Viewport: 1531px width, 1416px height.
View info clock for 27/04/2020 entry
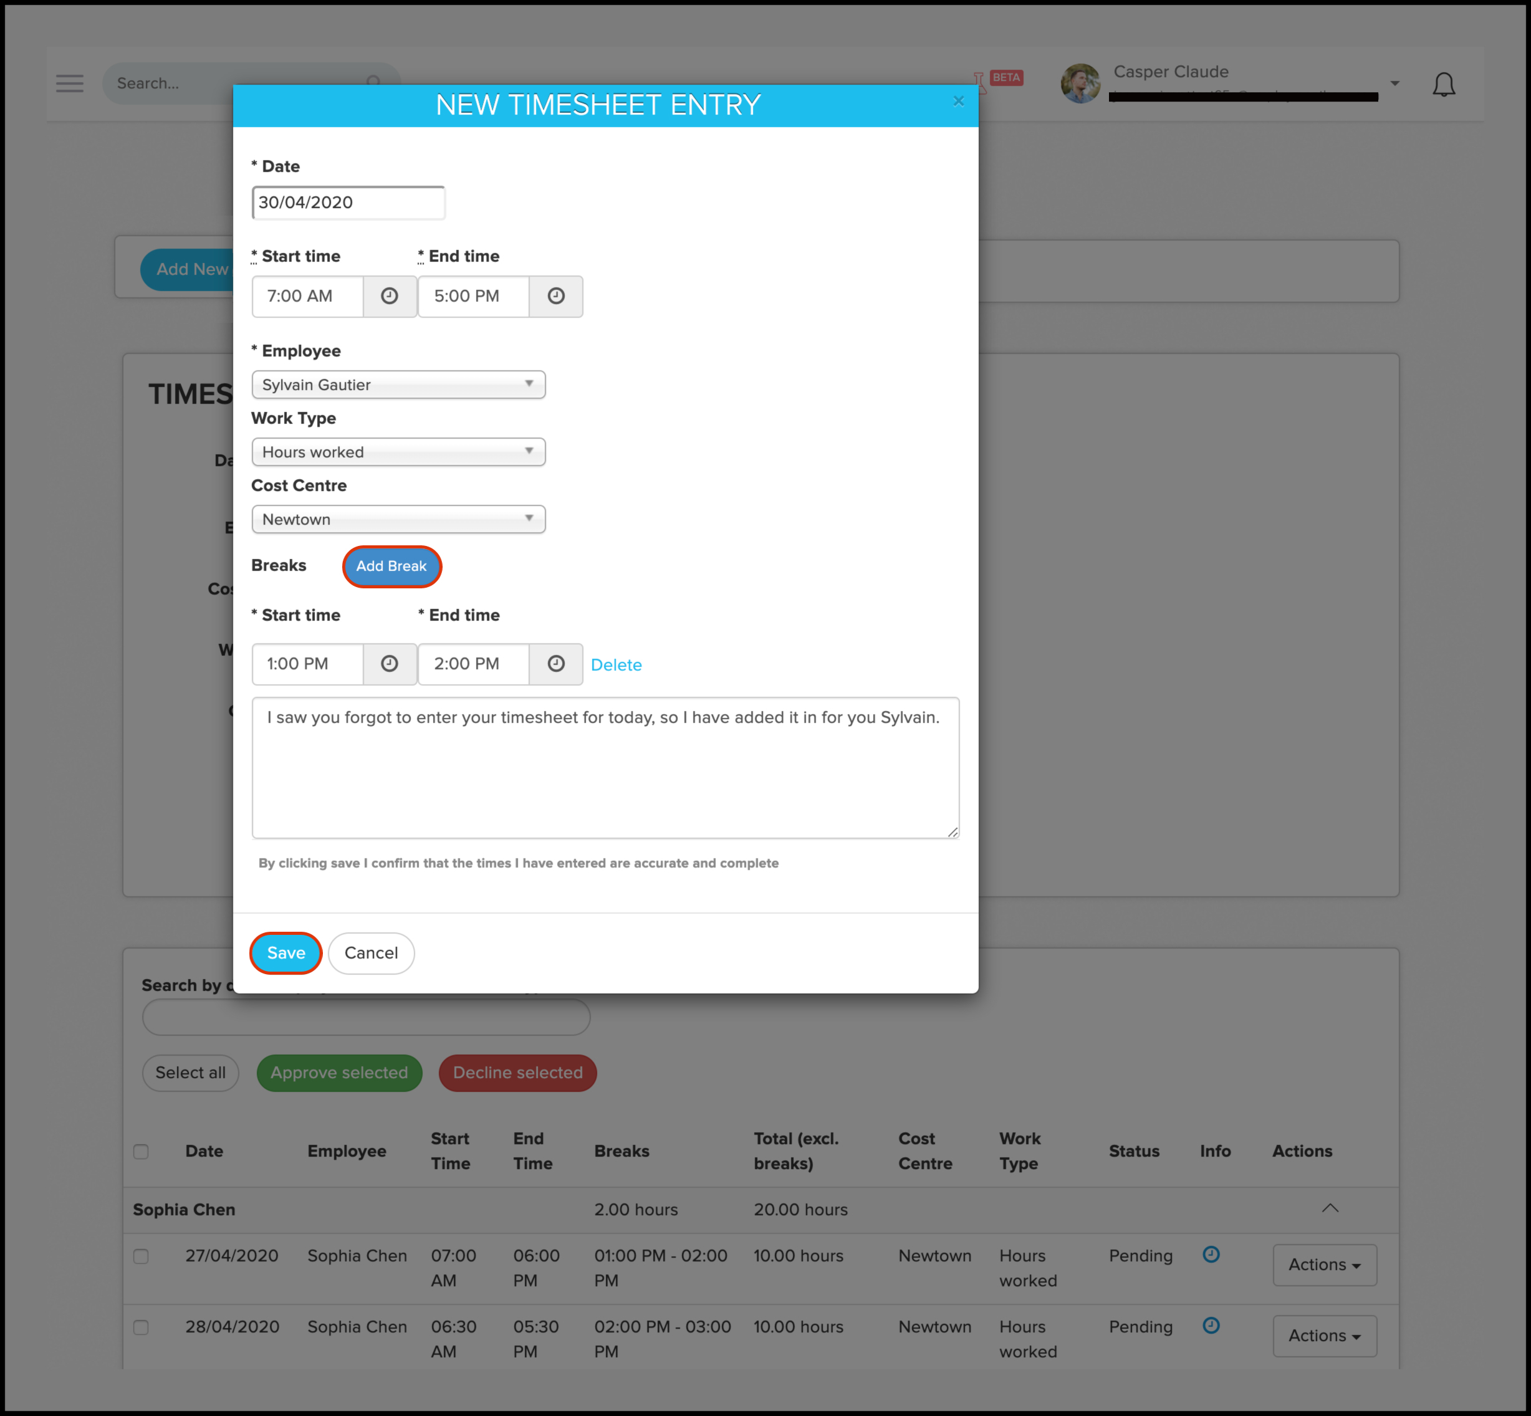tap(1210, 1255)
